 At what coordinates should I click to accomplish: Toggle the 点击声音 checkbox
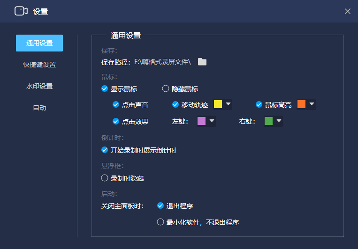pyautogui.click(x=116, y=104)
